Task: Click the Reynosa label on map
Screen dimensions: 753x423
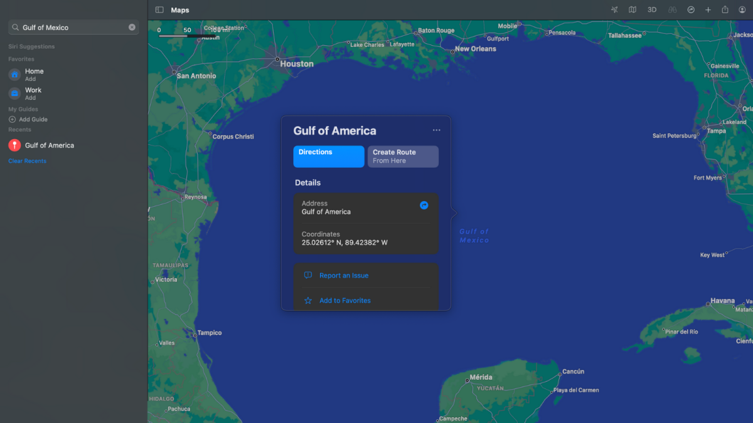Action: pyautogui.click(x=195, y=197)
